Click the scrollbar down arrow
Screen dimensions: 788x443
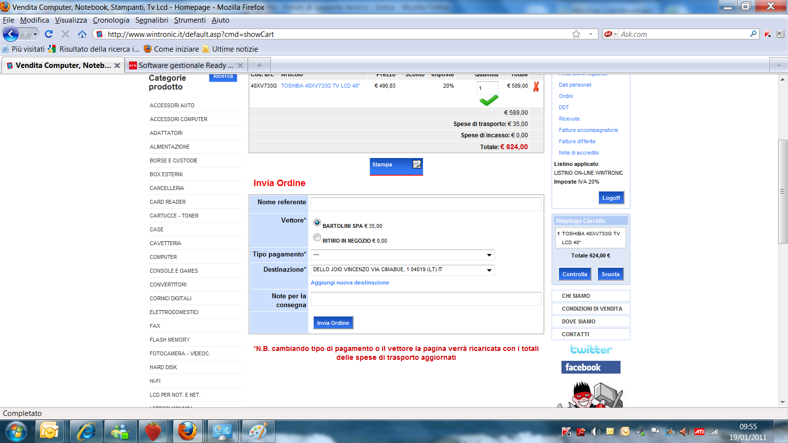coord(783,402)
